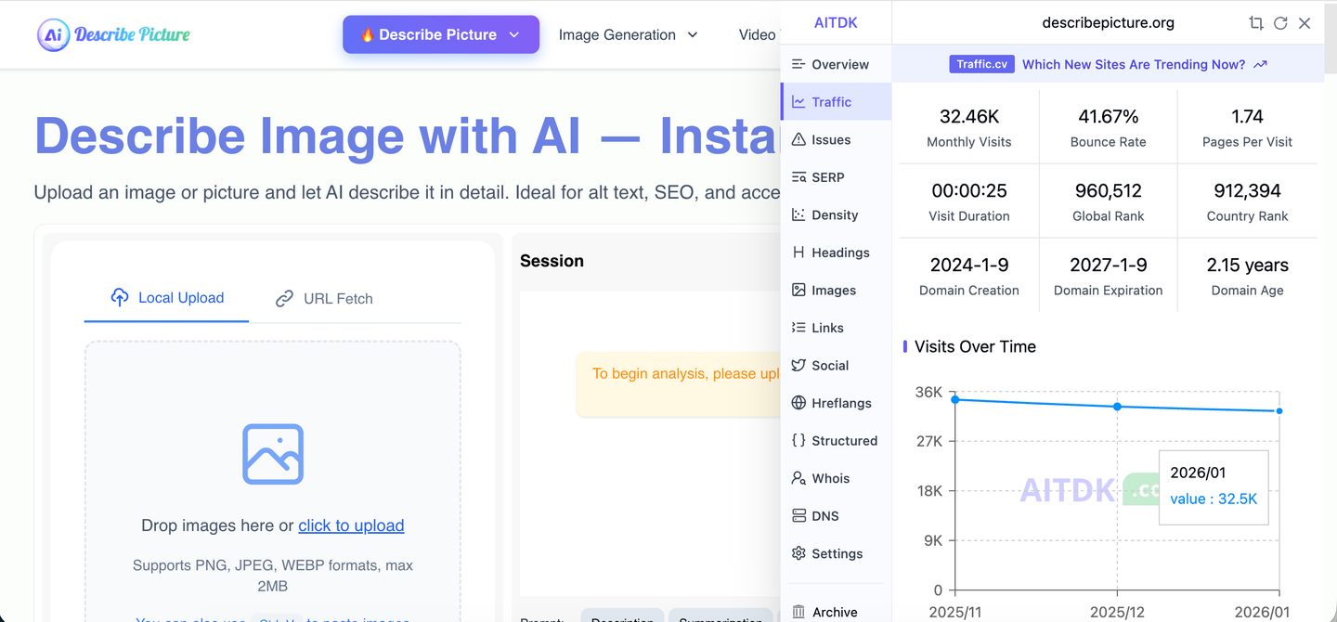
Task: Switch to the Local Upload tab
Action: tap(167, 298)
